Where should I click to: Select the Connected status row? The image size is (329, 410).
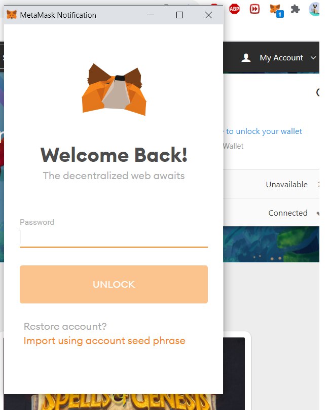271,213
